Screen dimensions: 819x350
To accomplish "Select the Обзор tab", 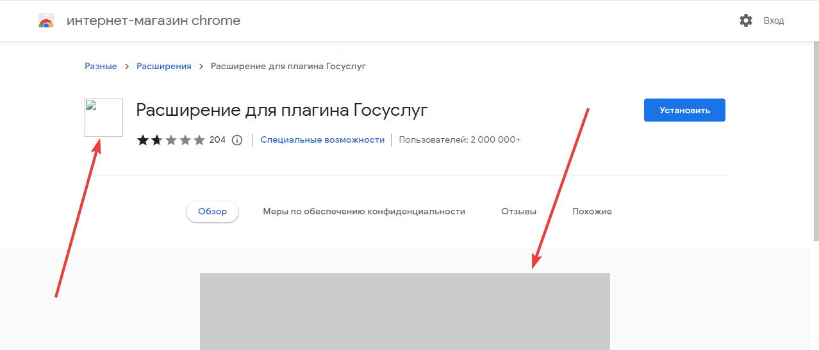I will 212,212.
